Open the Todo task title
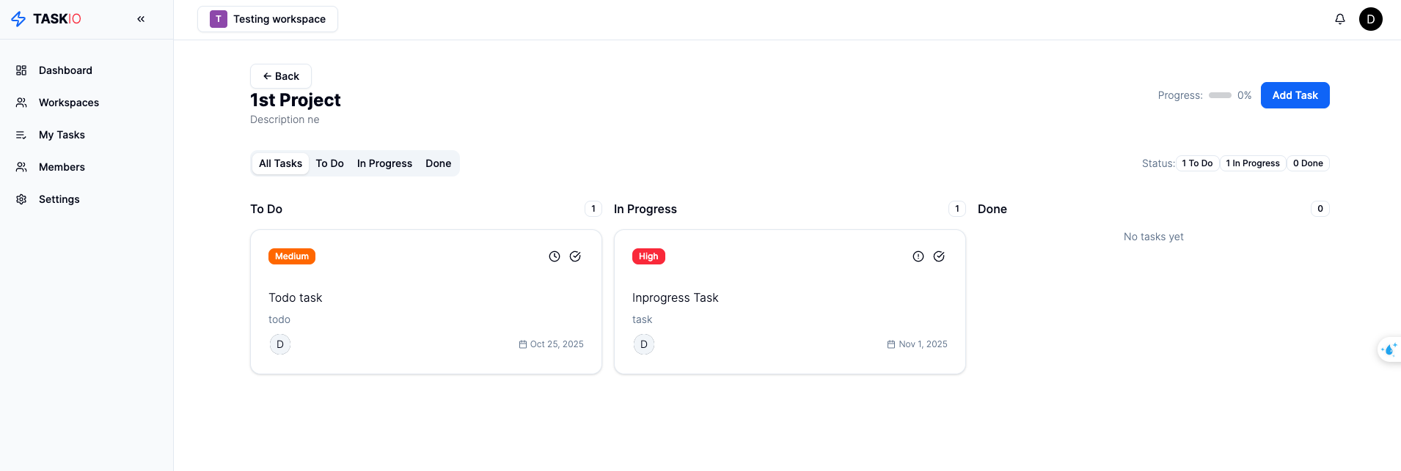This screenshot has height=471, width=1401. coord(296,297)
